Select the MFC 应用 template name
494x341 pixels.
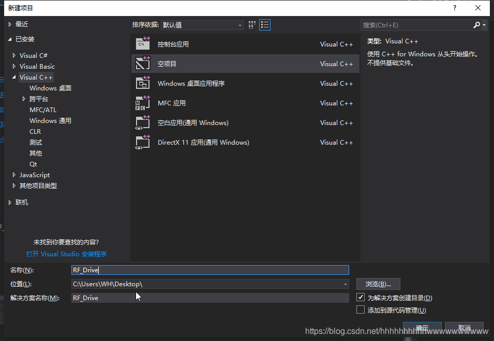coord(172,103)
